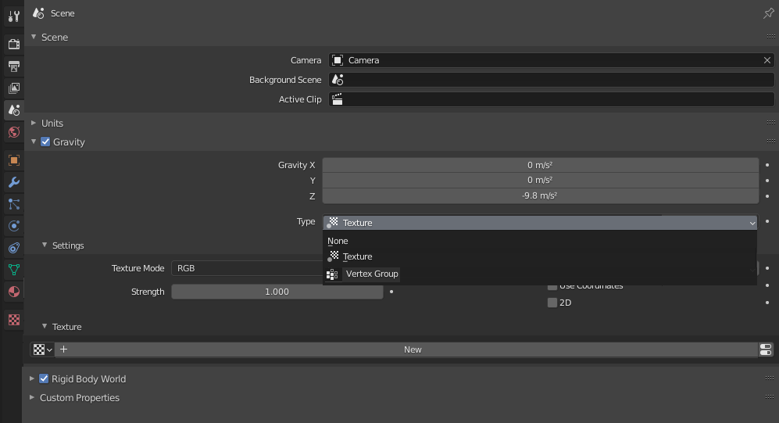This screenshot has width=779, height=423.
Task: Click the Background Scene field icon
Action: pyautogui.click(x=338, y=80)
